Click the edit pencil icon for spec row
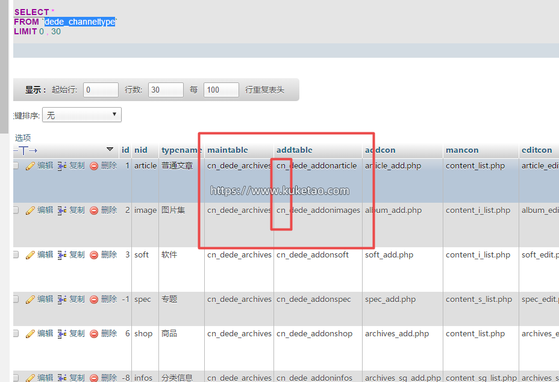The height and width of the screenshot is (382, 559). 30,300
